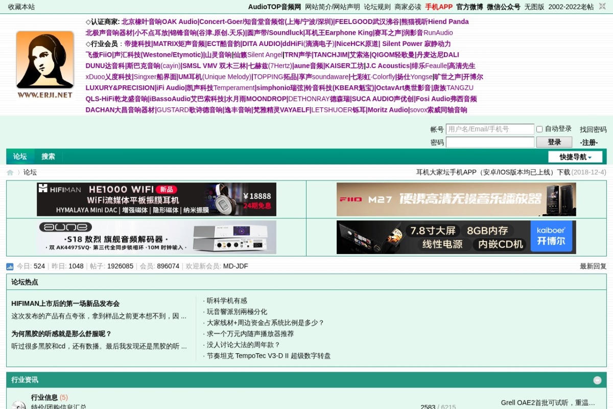Open thread 玩音響派別兩極分化
613x409 pixels.
point(237,312)
